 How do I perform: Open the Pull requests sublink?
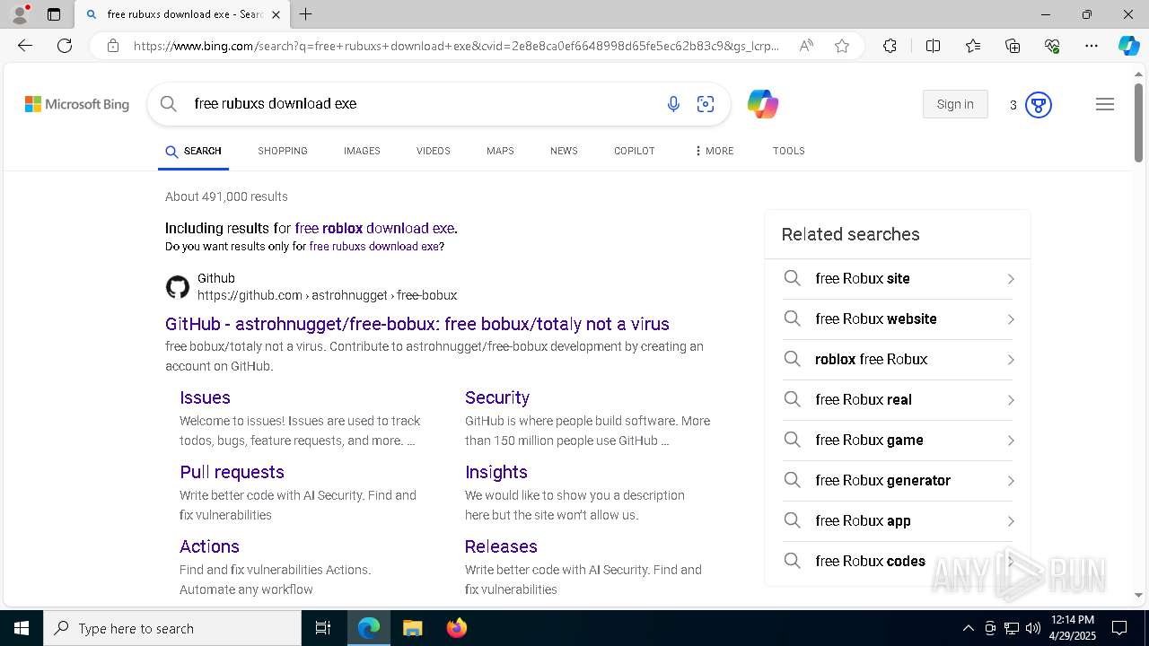232,472
